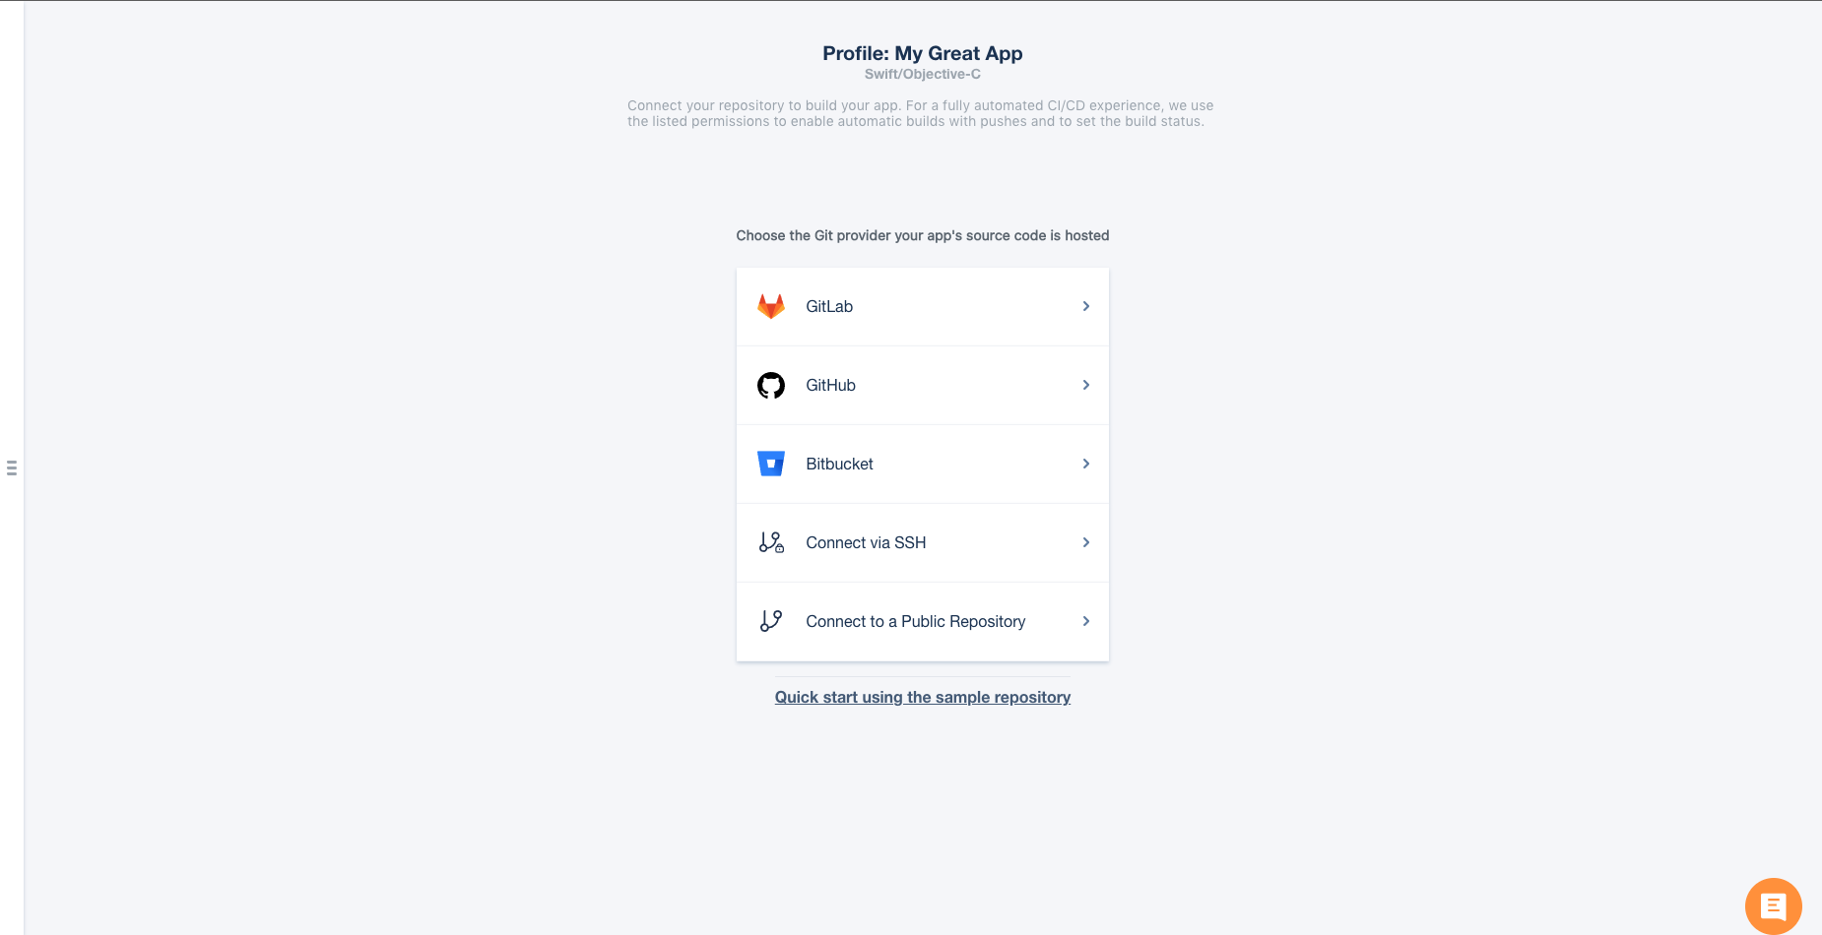This screenshot has width=1822, height=935.
Task: Expand the Bitbucket row chevron arrow
Action: (x=1086, y=464)
